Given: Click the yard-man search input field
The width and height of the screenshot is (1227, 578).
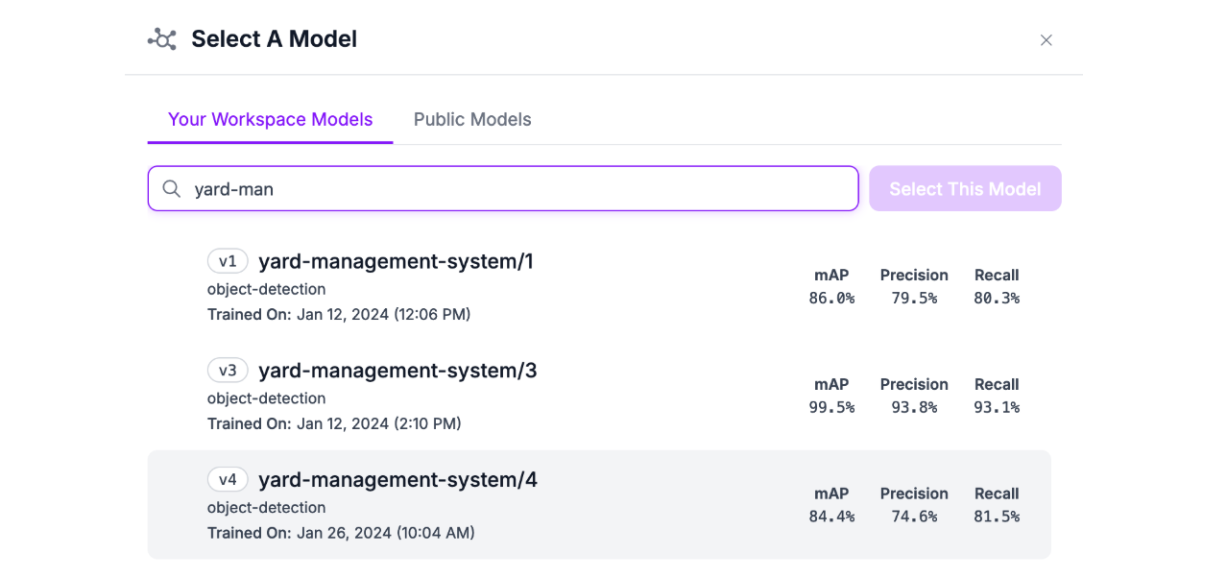Looking at the screenshot, I should 518,189.
